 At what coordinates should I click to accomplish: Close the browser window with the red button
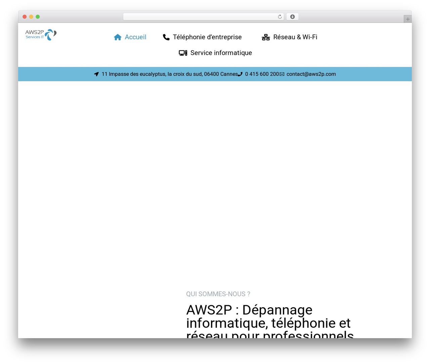25,17
